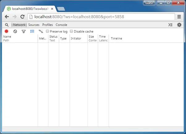Sort by the Name column header
Viewport: 186px width, 134px height.
20,38
